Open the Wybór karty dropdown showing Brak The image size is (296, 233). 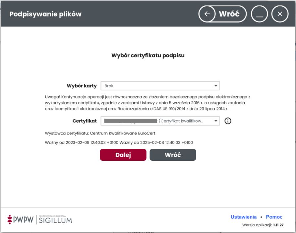(x=156, y=86)
